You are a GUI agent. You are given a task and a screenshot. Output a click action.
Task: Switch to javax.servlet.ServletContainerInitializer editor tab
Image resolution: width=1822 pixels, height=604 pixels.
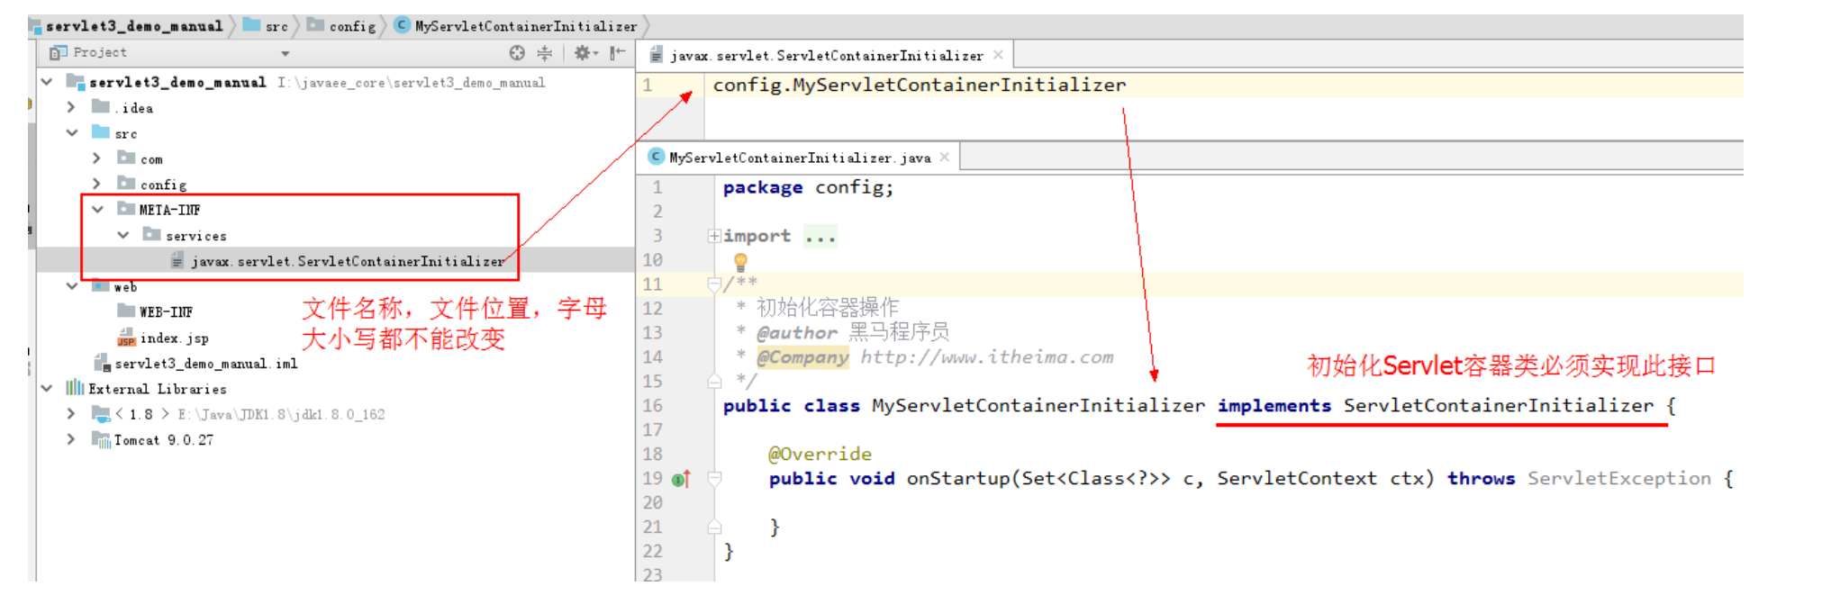[x=826, y=56]
